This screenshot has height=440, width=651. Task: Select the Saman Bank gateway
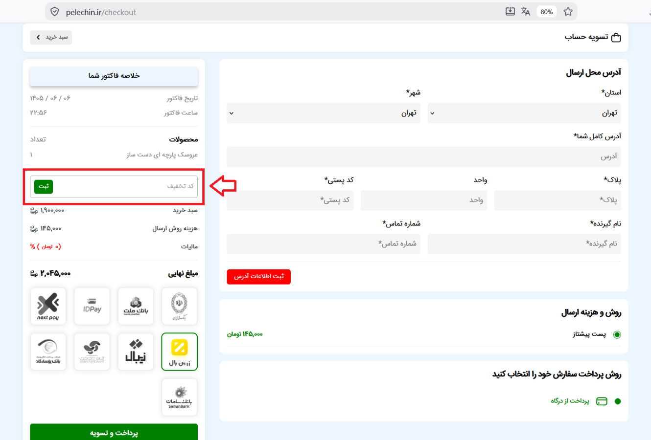(180, 397)
